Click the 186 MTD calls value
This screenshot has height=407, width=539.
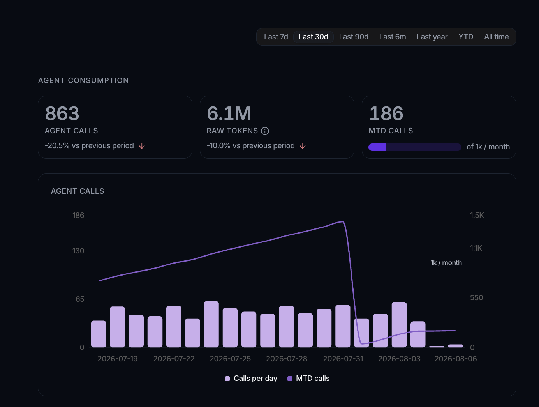[386, 113]
